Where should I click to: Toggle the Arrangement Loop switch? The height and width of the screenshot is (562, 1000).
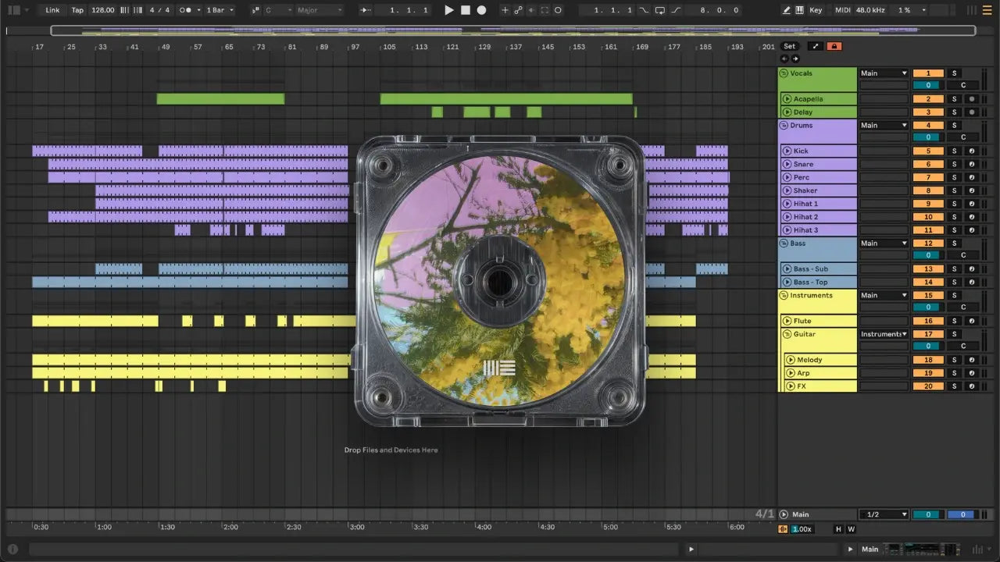(x=660, y=10)
